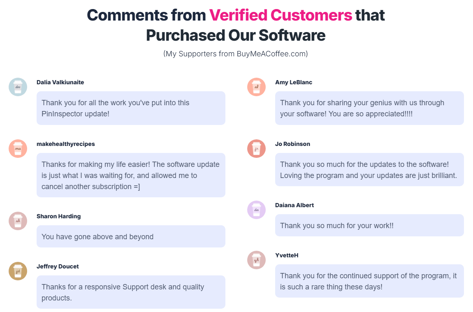Click Jeffrey Doucet's coffee cup avatar
473x312 pixels.
[18, 271]
